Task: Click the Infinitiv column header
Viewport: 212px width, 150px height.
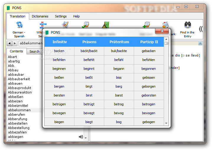Action: coord(59,42)
